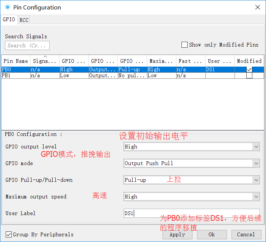Viewport: 266px width, 242px height.
Task: Uncheck Group By Peripherals
Action: pyautogui.click(x=9, y=234)
